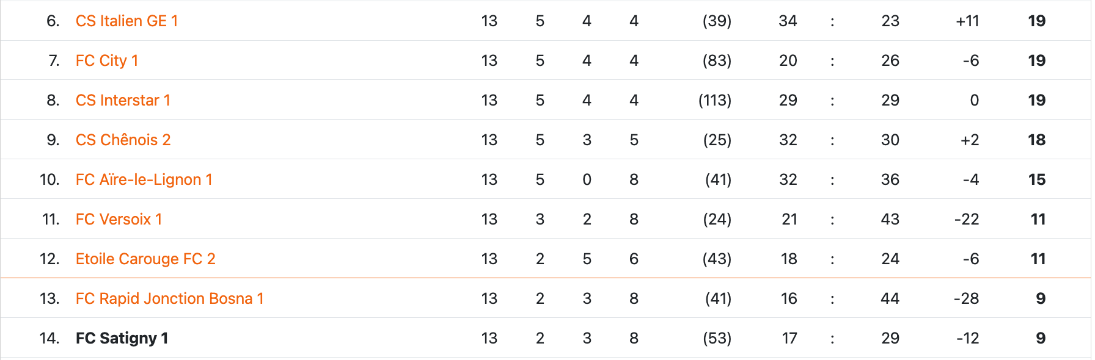
Task: Click the (83) value in FC City row
Action: tap(717, 60)
